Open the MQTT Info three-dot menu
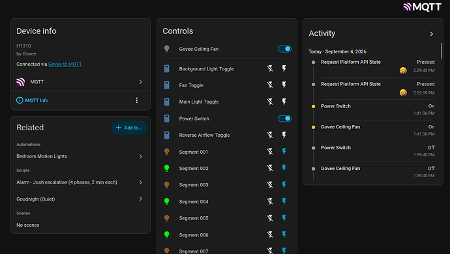Screen dimensions: 450x254 click(x=136, y=100)
